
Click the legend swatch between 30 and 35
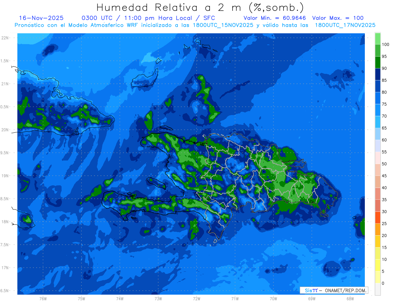(x=378, y=206)
